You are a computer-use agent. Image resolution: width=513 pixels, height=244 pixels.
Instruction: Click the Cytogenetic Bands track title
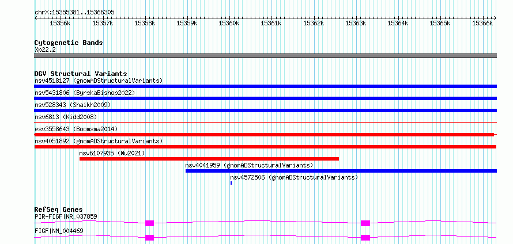click(69, 43)
